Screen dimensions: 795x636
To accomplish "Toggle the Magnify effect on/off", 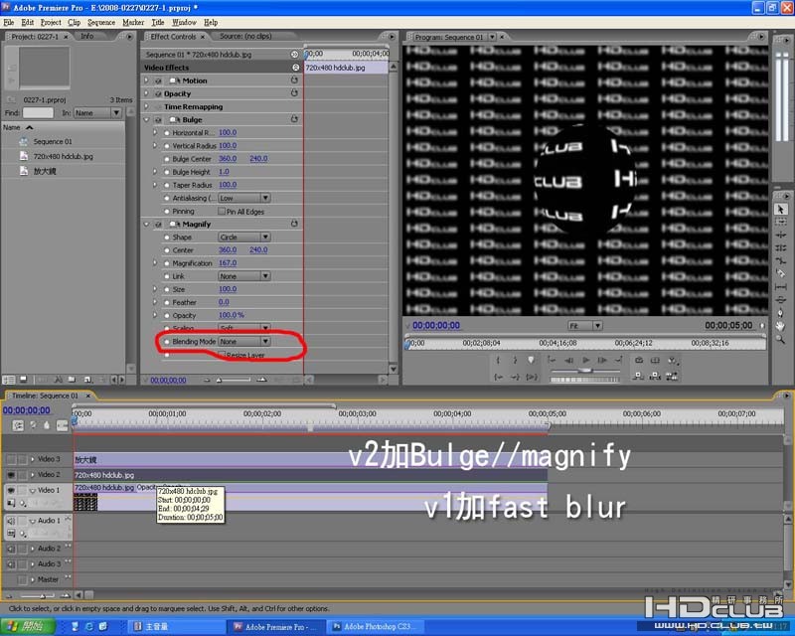I will [x=158, y=225].
